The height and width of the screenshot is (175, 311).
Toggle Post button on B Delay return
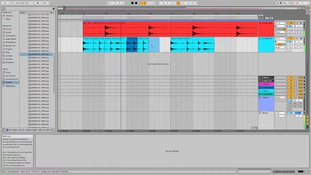point(301,81)
